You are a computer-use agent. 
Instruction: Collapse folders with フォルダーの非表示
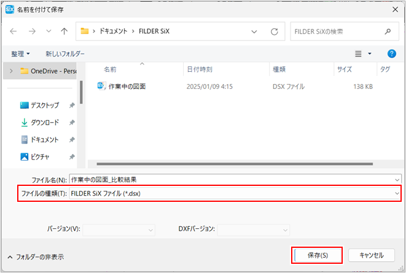(x=35, y=256)
